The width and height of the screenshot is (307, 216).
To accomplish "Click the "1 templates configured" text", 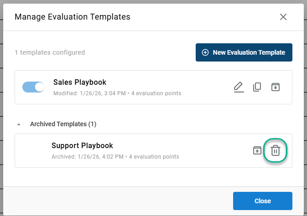I will (50, 52).
